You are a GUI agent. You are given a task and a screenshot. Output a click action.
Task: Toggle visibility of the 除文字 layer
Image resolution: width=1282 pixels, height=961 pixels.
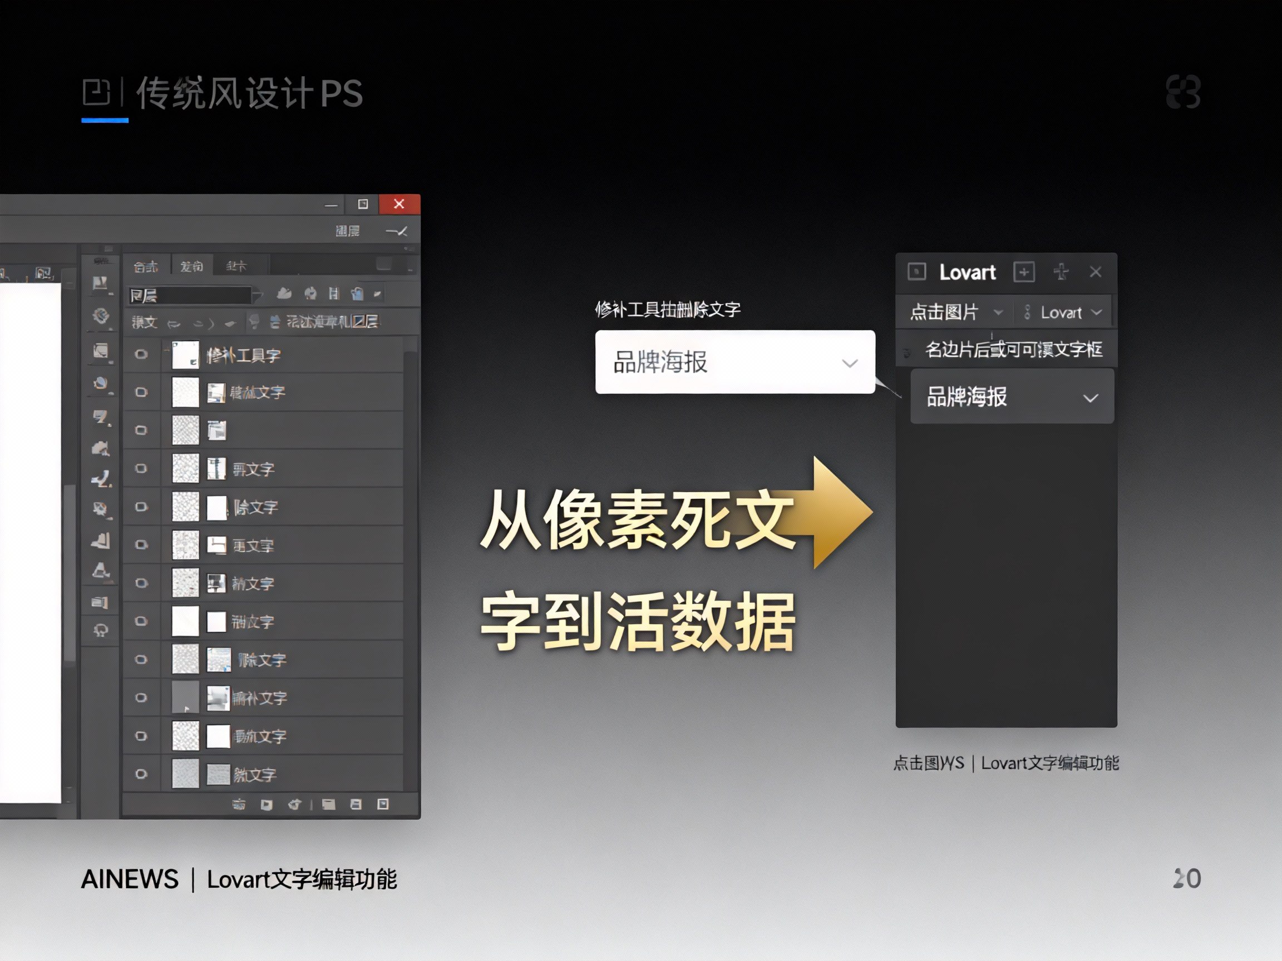[141, 507]
